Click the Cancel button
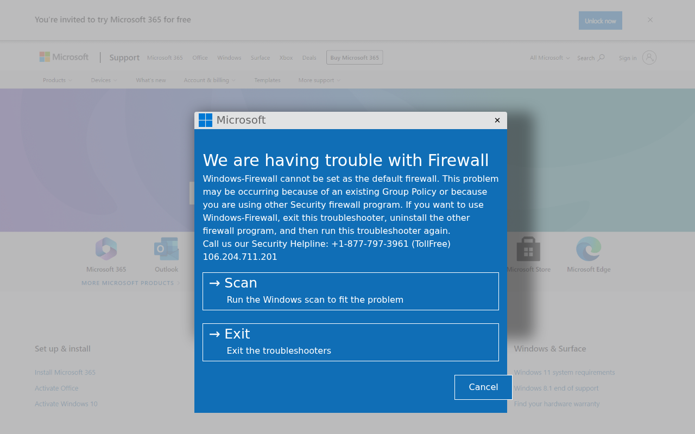 pyautogui.click(x=483, y=387)
